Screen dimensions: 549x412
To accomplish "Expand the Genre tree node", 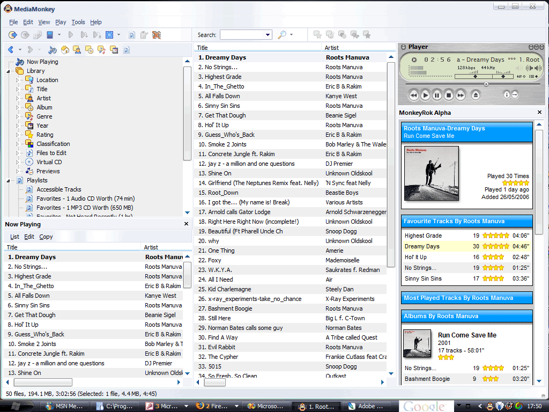I will (x=17, y=116).
